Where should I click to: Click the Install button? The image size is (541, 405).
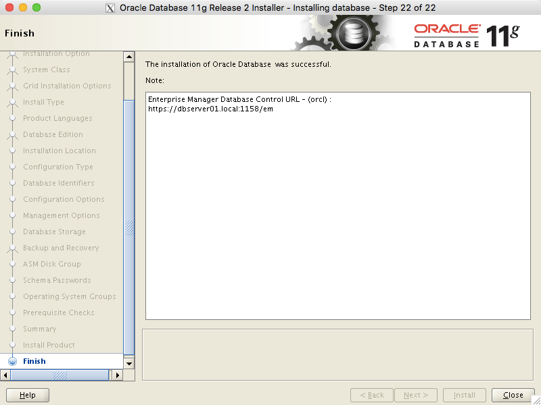(465, 395)
